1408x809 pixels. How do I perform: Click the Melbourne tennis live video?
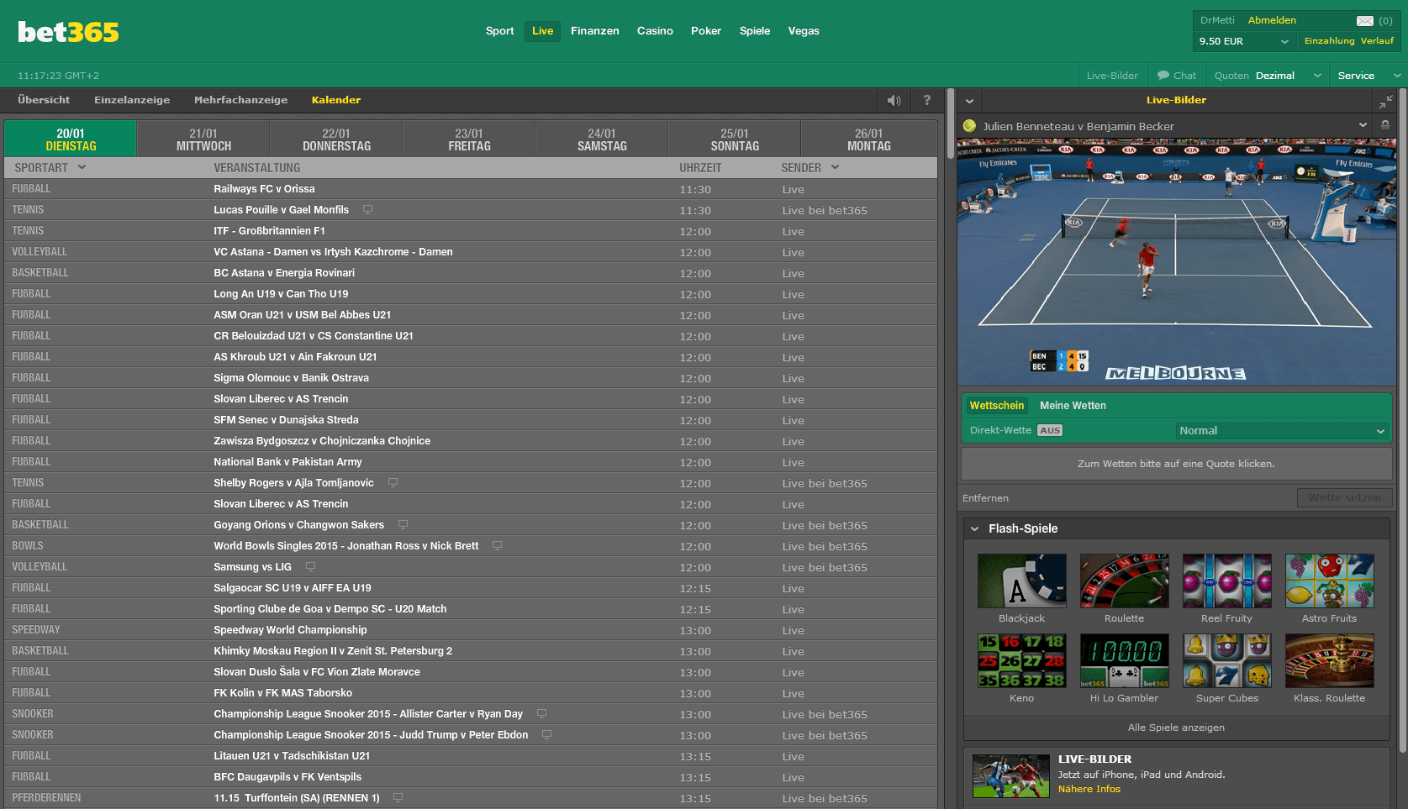[1176, 262]
